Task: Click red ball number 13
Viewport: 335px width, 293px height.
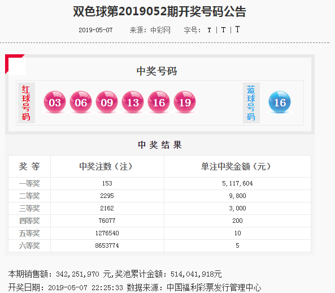Action: point(133,102)
